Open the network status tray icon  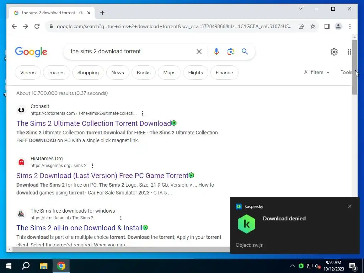coord(310,266)
